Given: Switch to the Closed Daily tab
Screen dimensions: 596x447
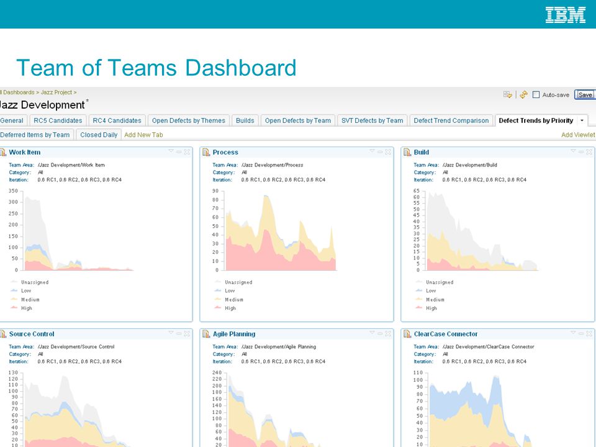Looking at the screenshot, I should pyautogui.click(x=99, y=135).
